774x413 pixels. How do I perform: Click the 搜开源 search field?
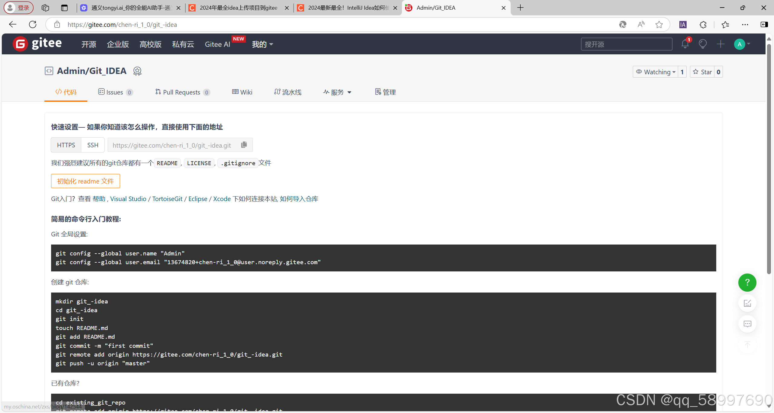pyautogui.click(x=626, y=44)
